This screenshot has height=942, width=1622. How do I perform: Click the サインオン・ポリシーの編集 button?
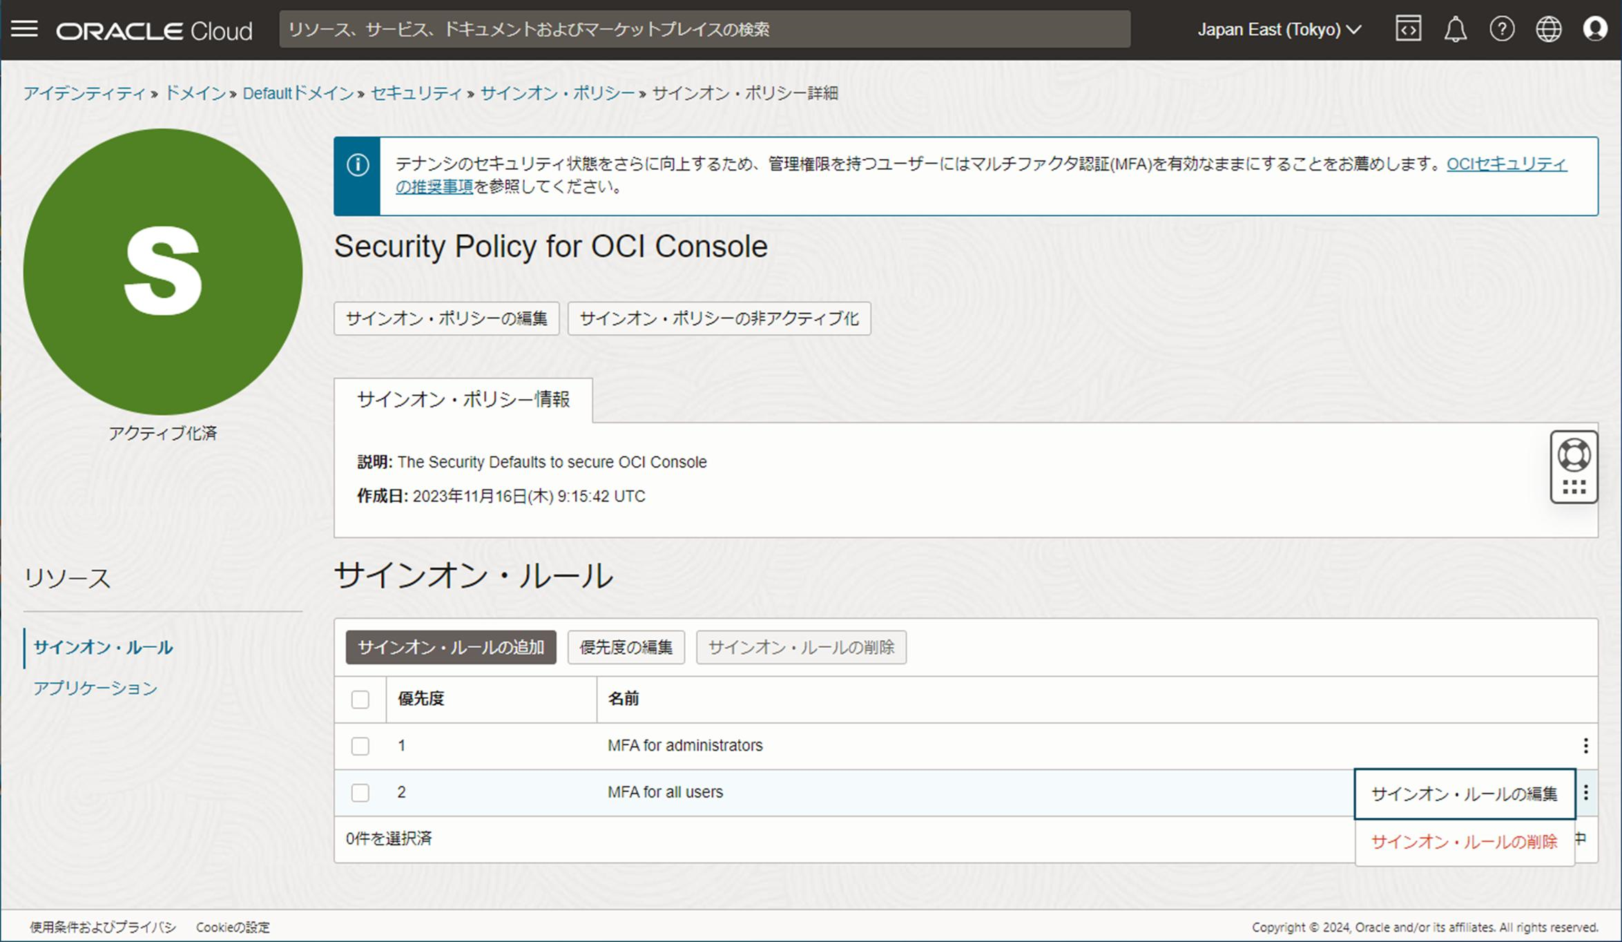(x=446, y=318)
